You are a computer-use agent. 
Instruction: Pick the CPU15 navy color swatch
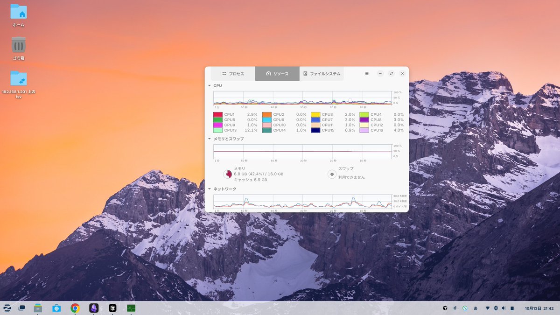315,130
